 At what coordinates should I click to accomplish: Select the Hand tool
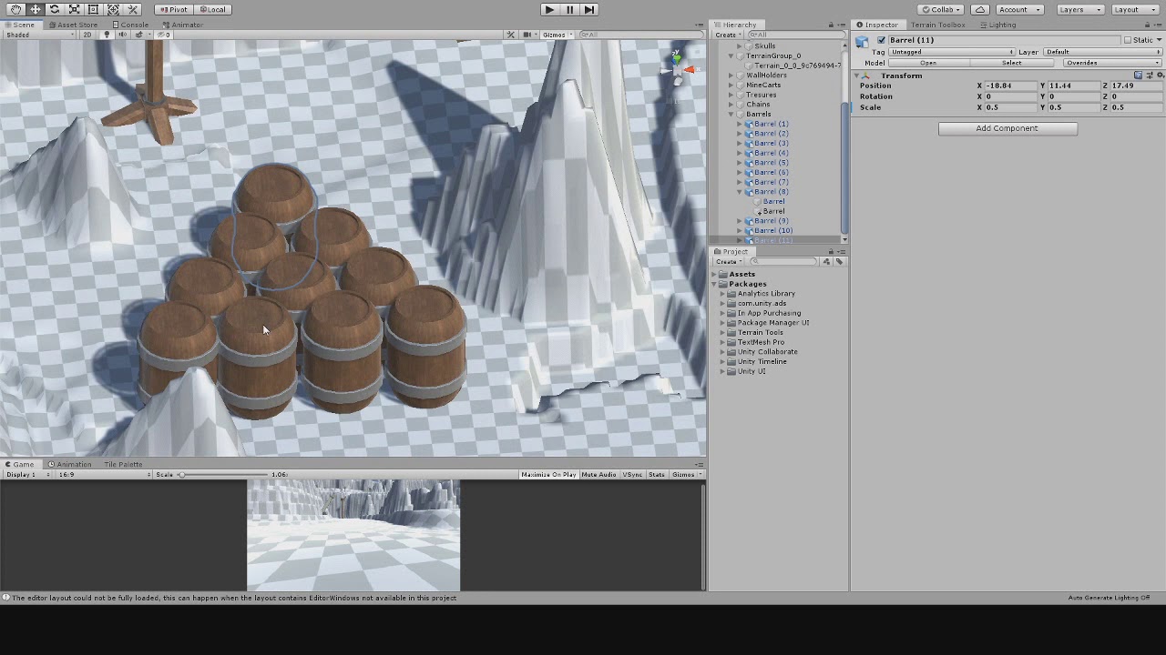point(16,9)
